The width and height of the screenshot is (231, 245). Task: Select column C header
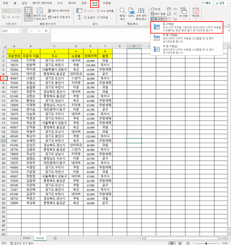coord(54,46)
